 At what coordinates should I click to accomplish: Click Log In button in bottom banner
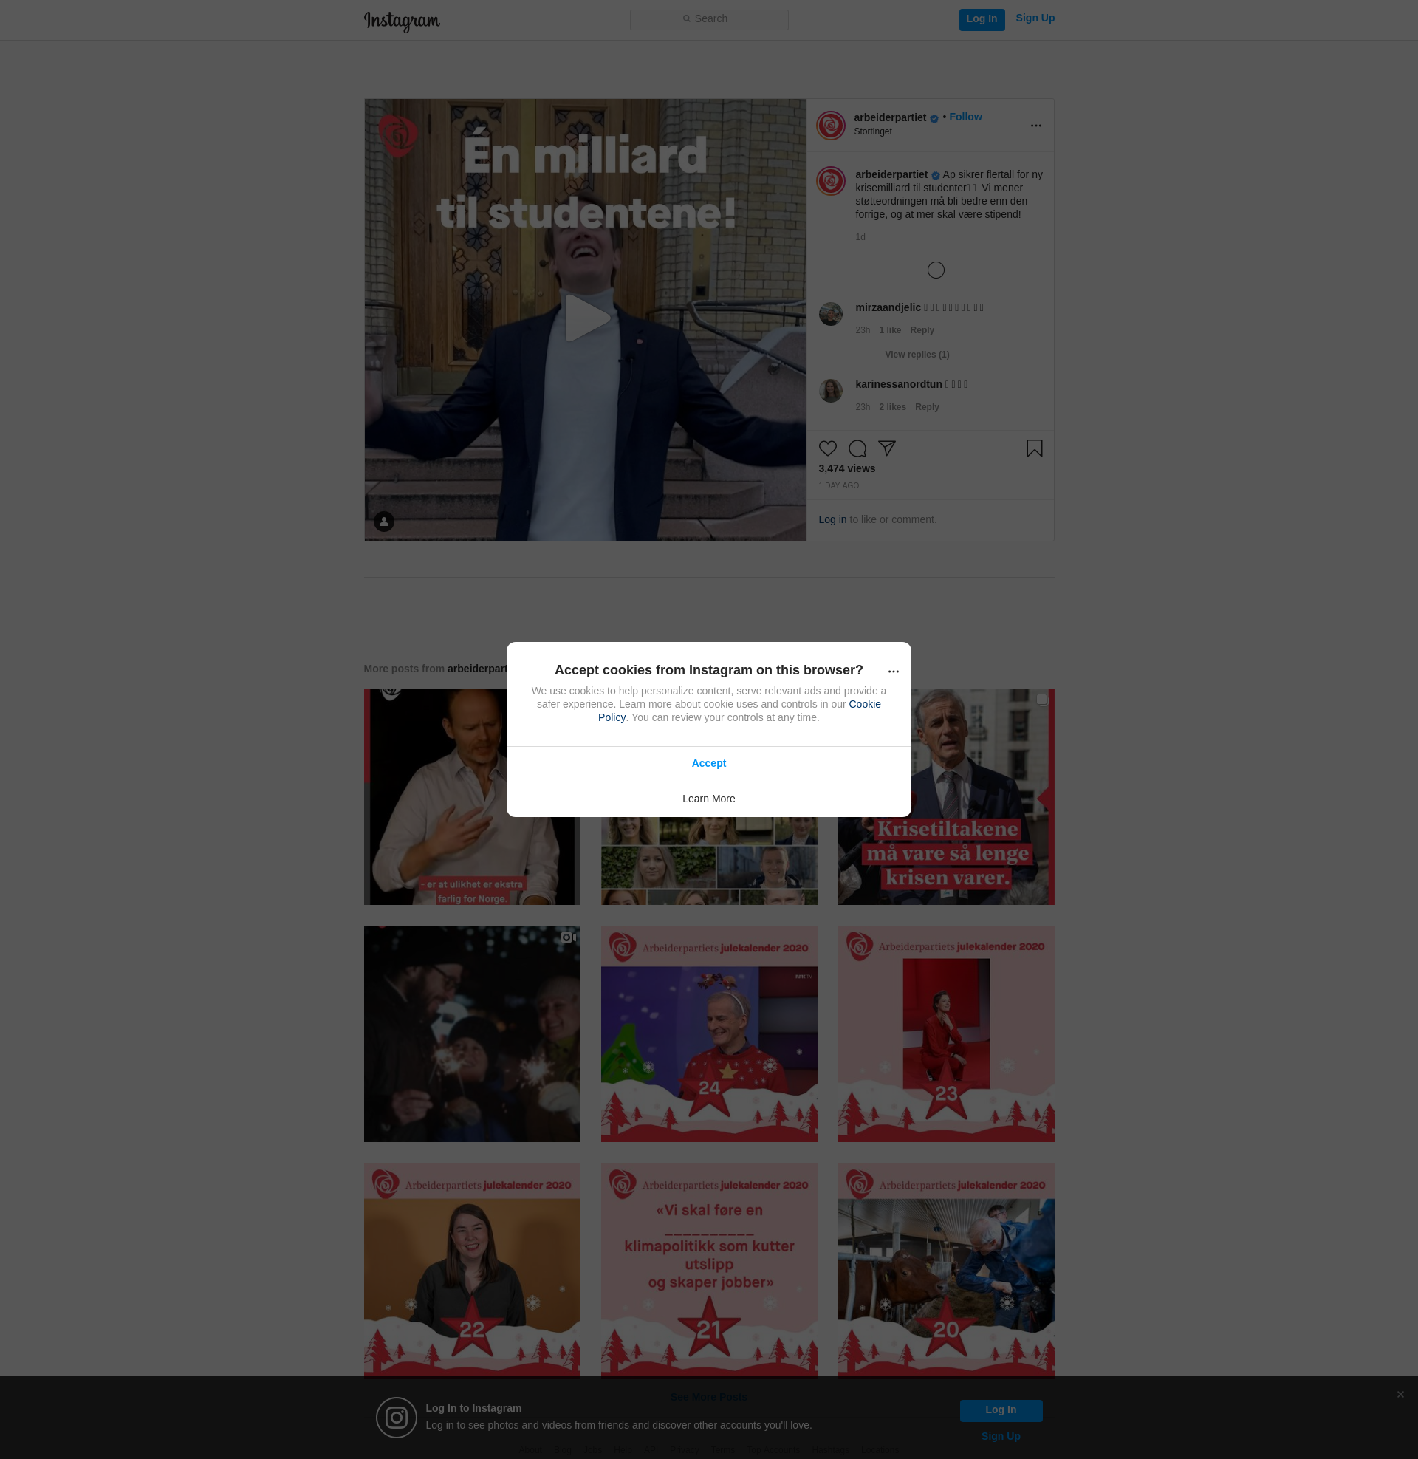point(1000,1410)
